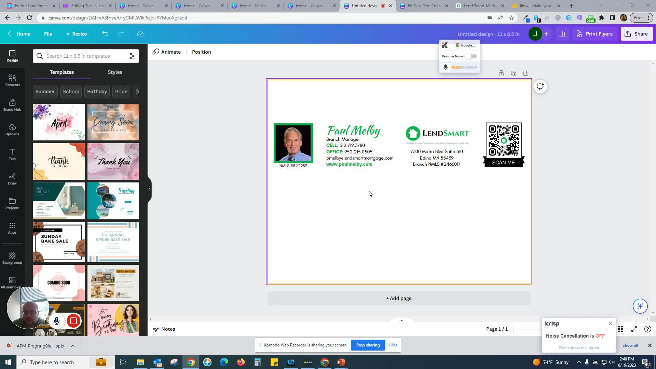Toggle the Remove Noise switch
656x369 pixels.
click(471, 56)
